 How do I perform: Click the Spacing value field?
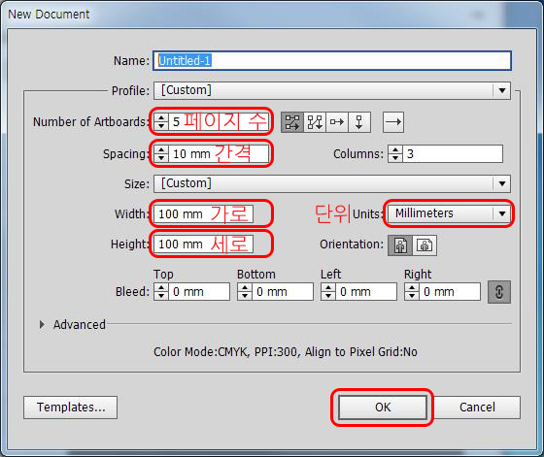click(x=219, y=154)
